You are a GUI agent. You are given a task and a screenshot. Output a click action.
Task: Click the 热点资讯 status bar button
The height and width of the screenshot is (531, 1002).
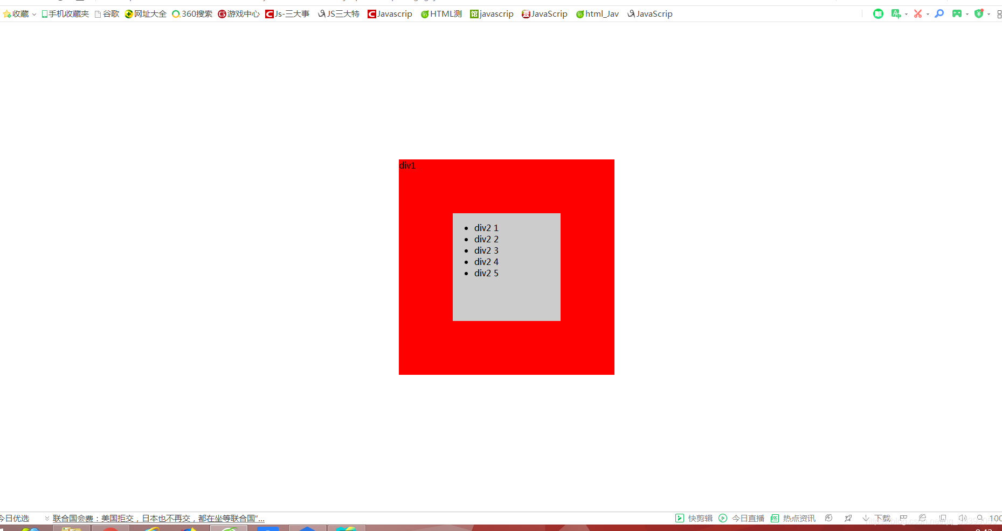793,518
